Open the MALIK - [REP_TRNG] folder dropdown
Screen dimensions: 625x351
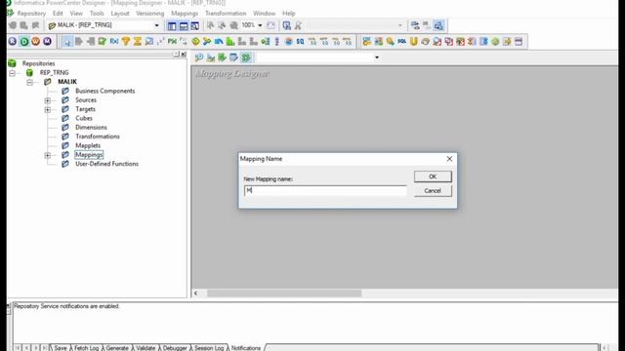156,25
